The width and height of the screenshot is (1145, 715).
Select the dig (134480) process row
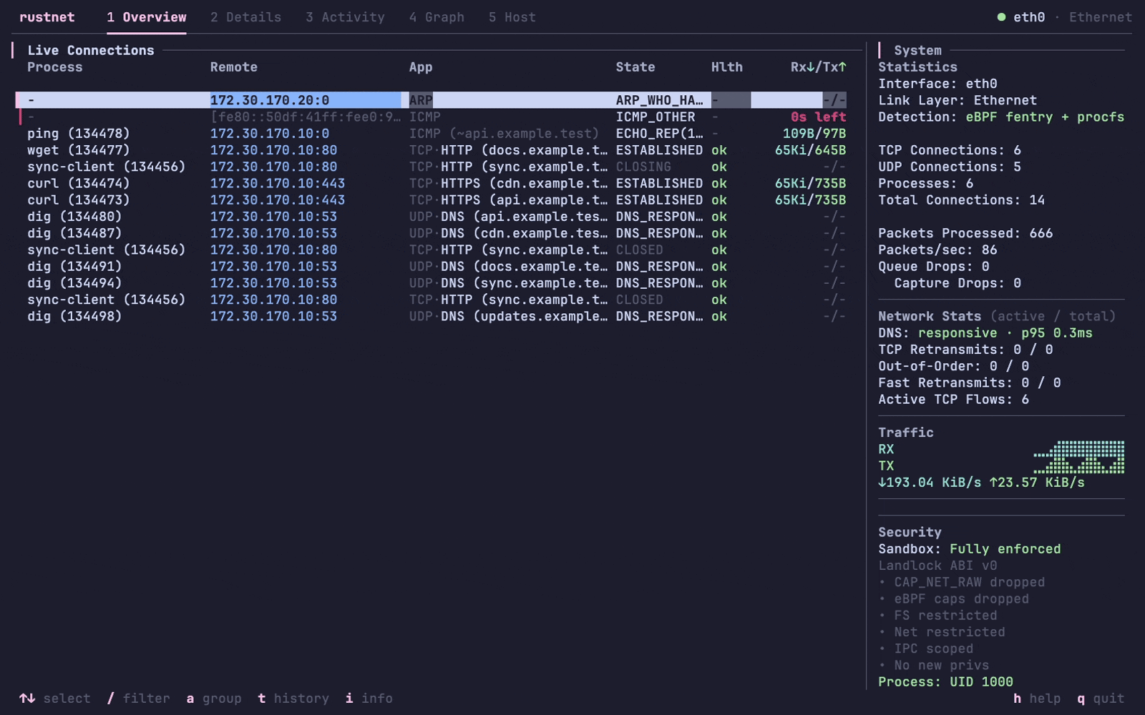tap(432, 217)
